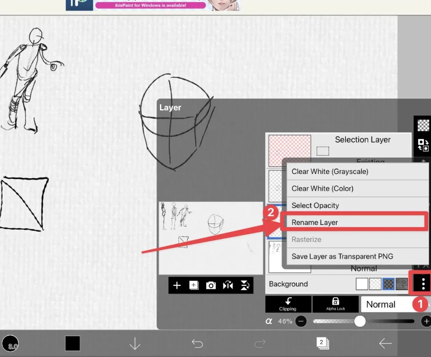Image resolution: width=431 pixels, height=357 pixels.
Task: Add a new layer with the plus icon
Action: coord(177,285)
